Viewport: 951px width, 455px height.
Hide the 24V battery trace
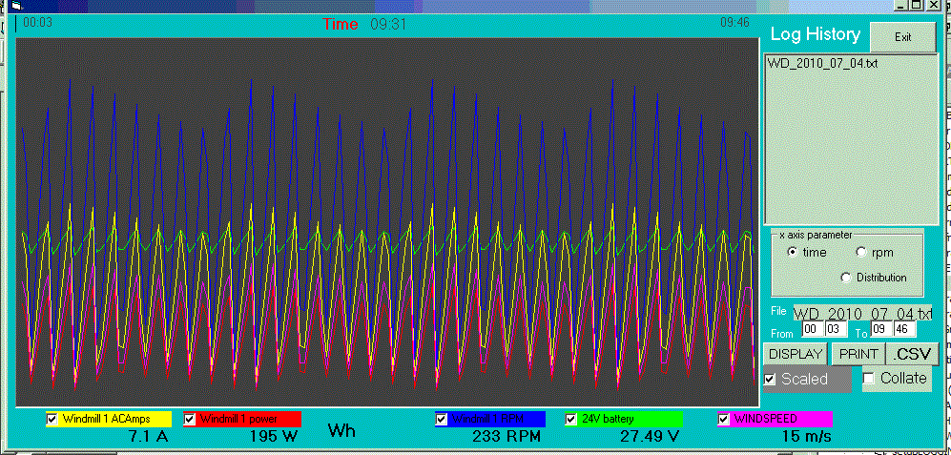point(572,419)
